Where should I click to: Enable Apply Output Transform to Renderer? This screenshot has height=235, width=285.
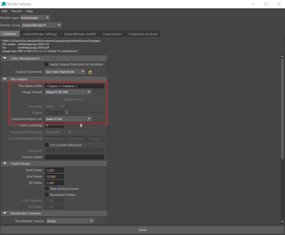tap(46, 64)
